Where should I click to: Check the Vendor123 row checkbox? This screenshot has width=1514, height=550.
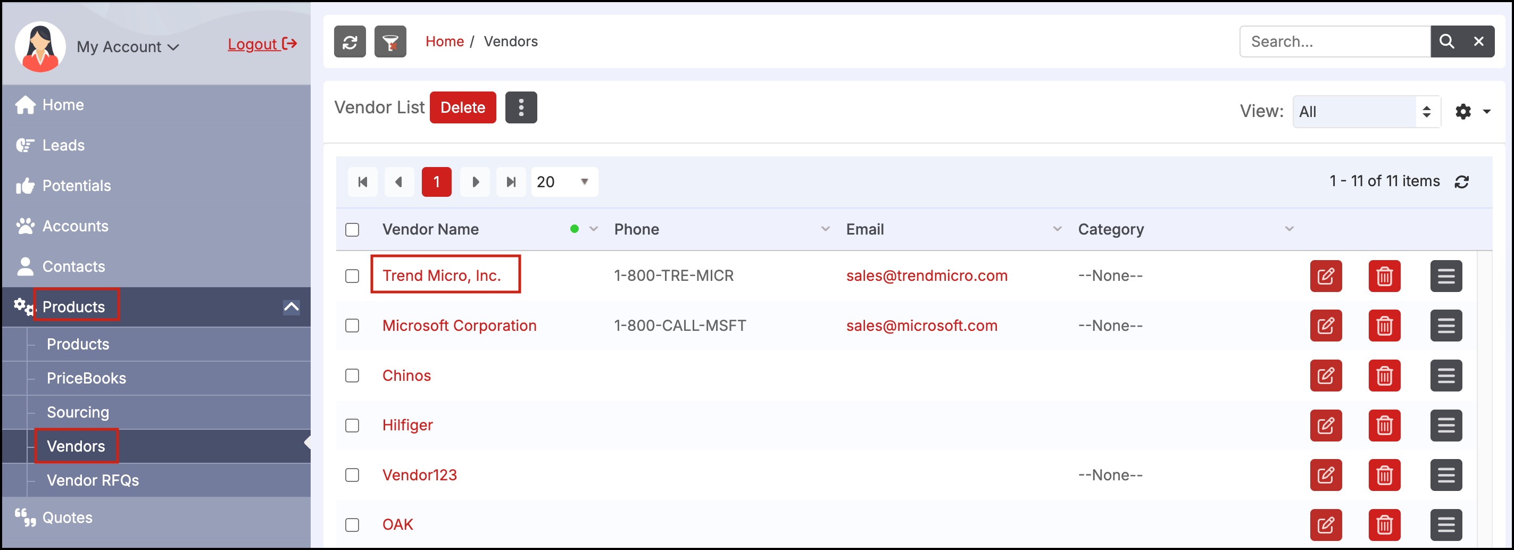point(352,475)
